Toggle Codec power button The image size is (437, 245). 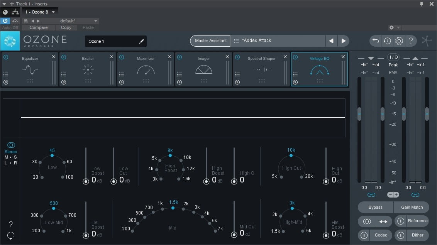click(x=364, y=235)
